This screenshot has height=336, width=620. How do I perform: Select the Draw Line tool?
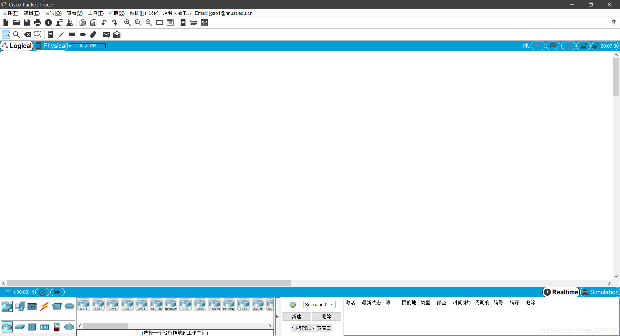[61, 35]
